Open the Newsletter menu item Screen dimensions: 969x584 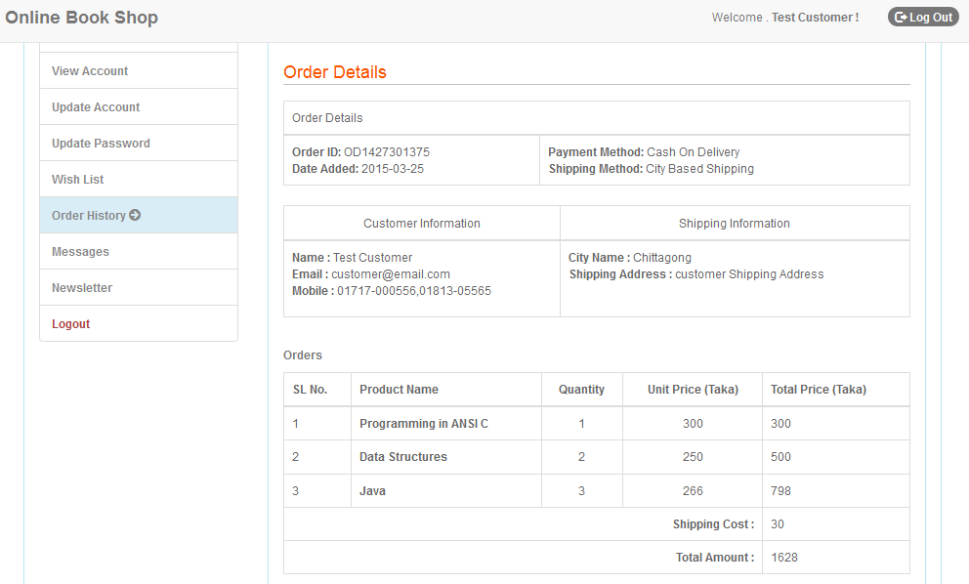click(x=82, y=288)
